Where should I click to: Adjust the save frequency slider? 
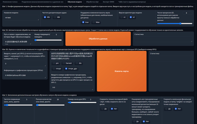(x=18, y=105)
